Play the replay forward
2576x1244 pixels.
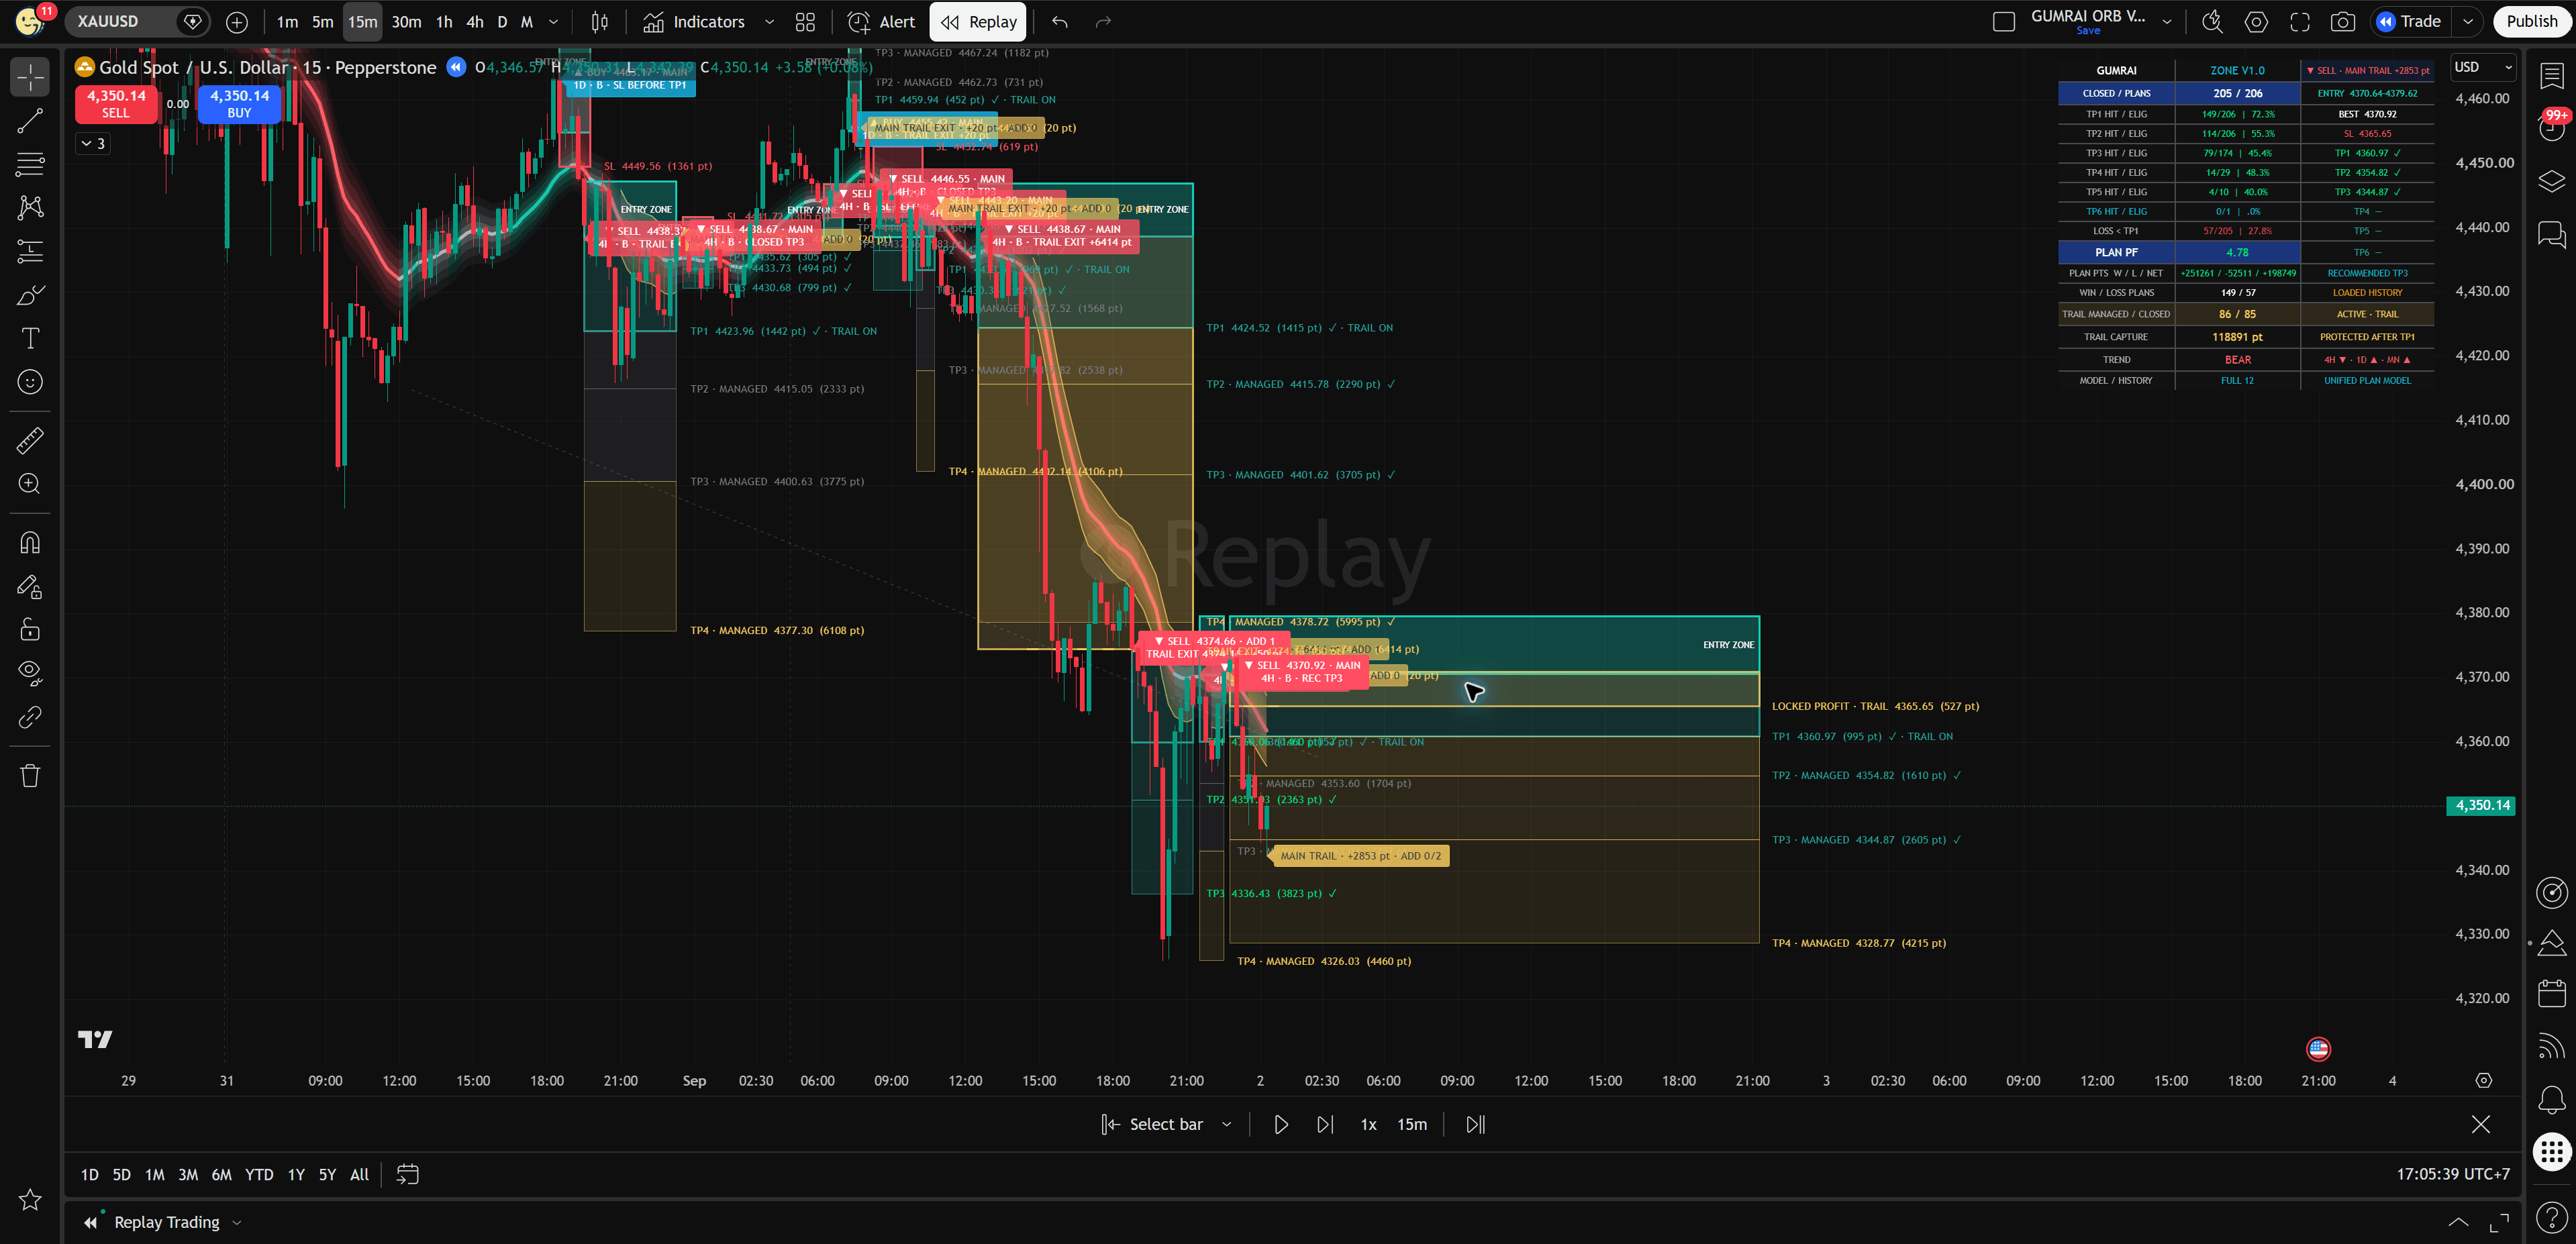(1280, 1124)
